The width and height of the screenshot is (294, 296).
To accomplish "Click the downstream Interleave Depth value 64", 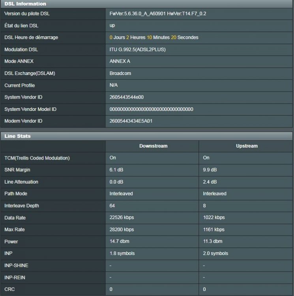I will tap(112, 206).
